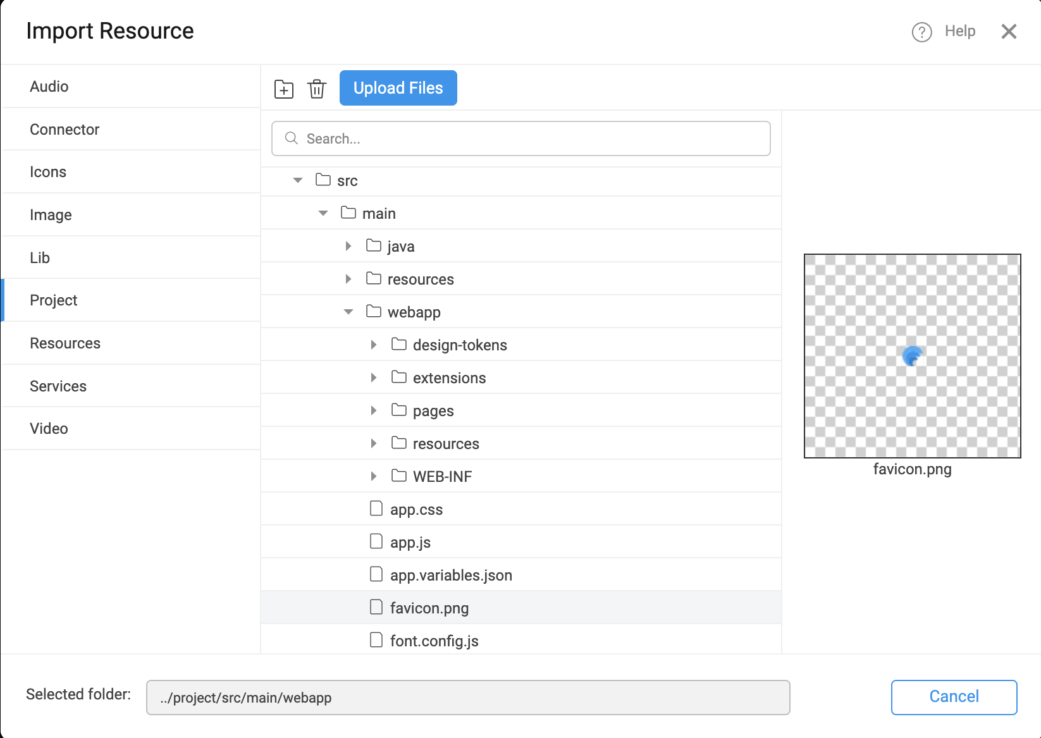This screenshot has height=738, width=1041.
Task: Click the folder icon beside pages
Action: (x=398, y=410)
